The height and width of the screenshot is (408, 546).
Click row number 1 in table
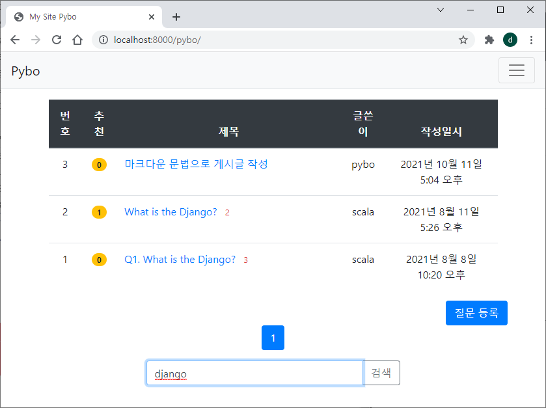(65, 260)
